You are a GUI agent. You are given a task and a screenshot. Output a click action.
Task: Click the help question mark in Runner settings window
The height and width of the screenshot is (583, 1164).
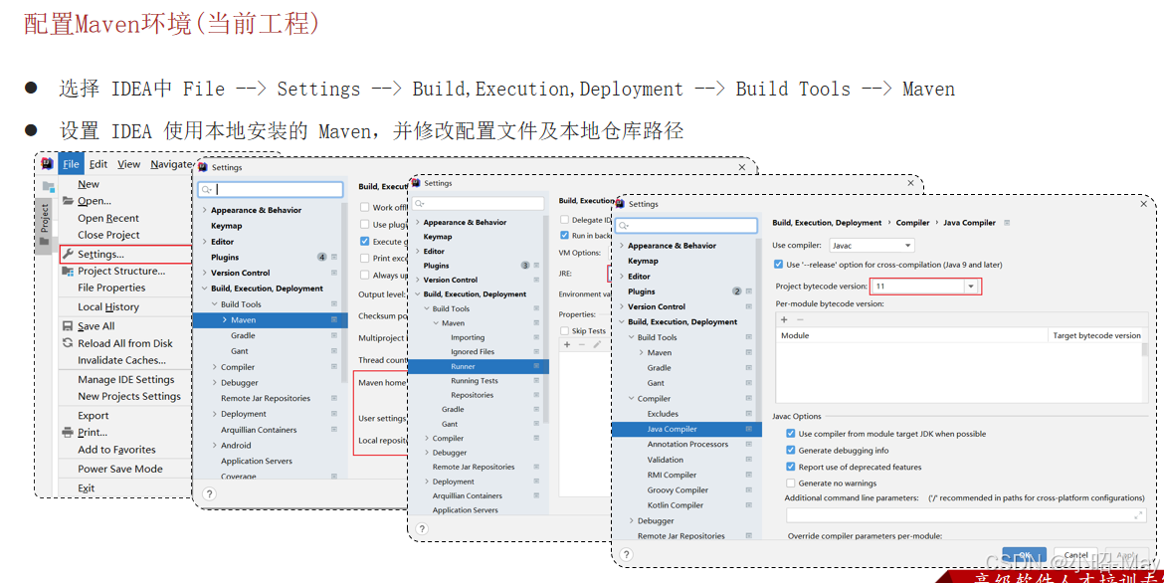point(422,529)
